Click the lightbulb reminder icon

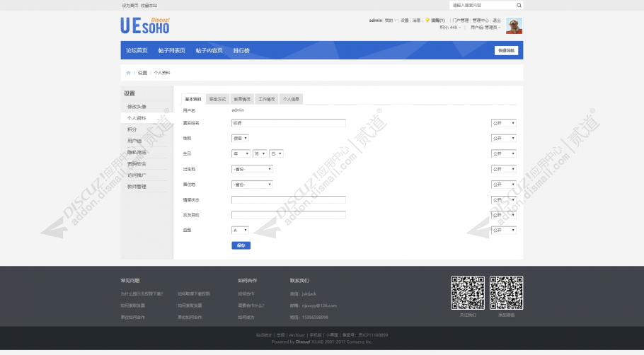[427, 20]
